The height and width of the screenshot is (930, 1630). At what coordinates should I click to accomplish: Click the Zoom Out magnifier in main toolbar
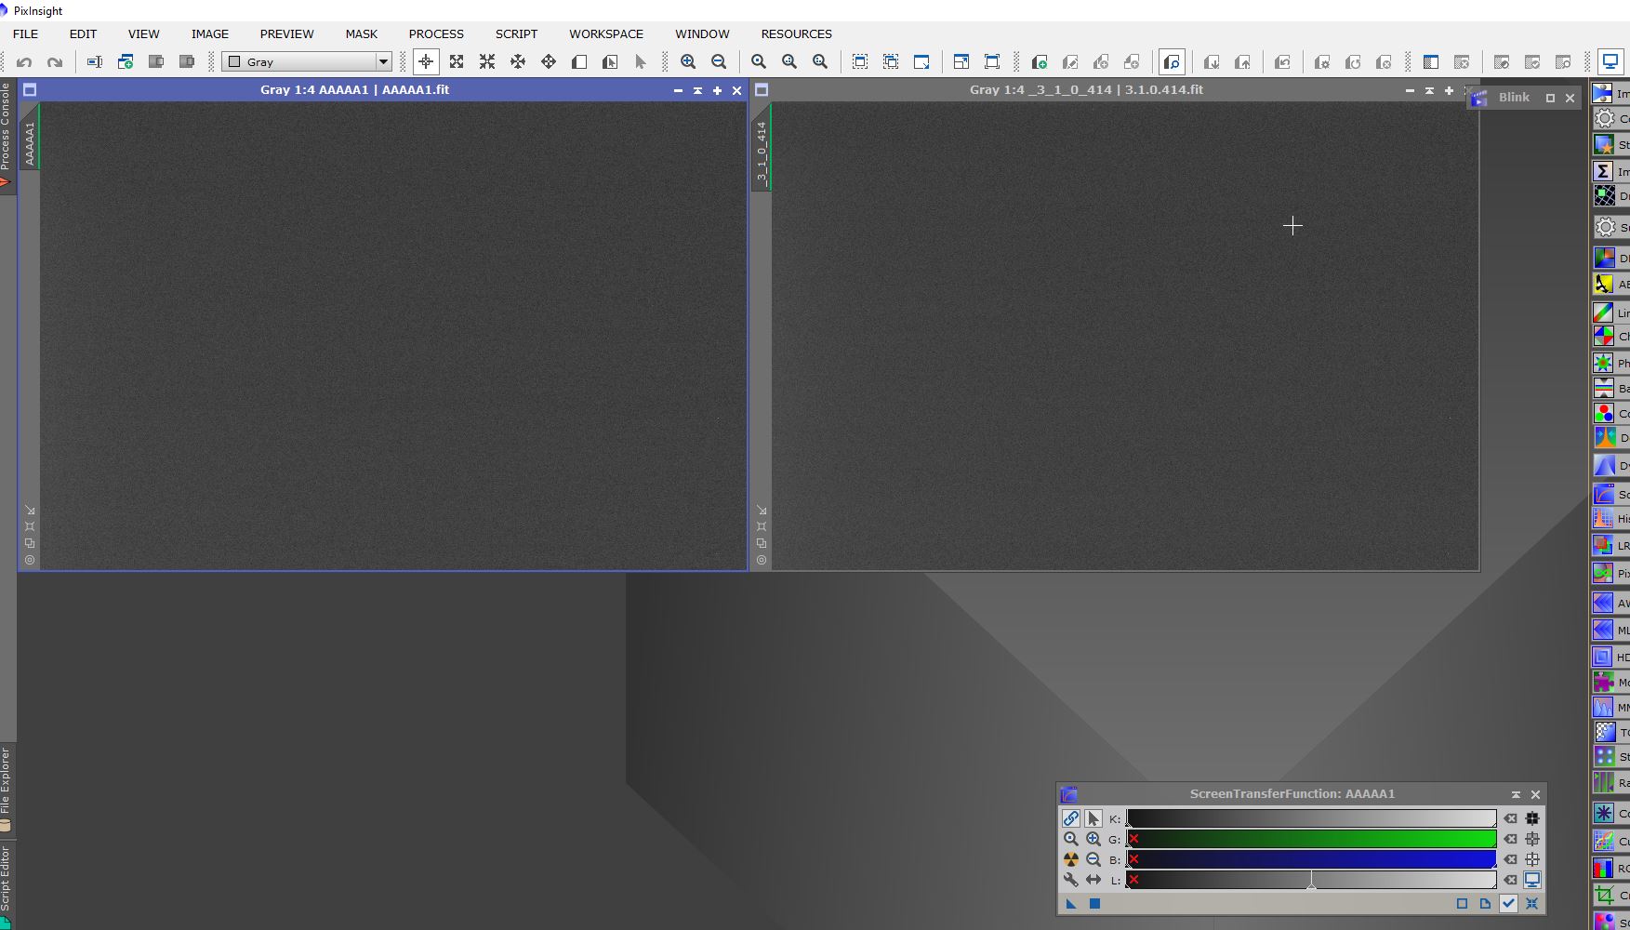(x=719, y=62)
